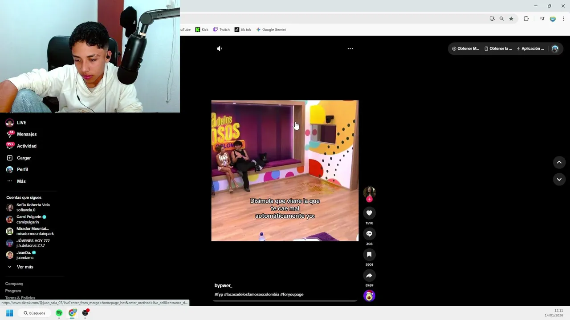This screenshot has width=570, height=320.
Task: Open the TikTok profile avatar menu
Action: (x=555, y=49)
